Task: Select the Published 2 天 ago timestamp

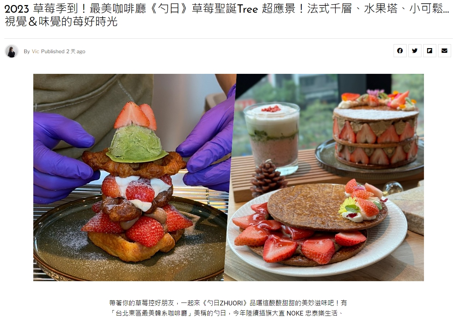Action: pos(63,51)
